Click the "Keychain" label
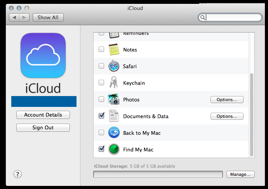 coord(134,83)
